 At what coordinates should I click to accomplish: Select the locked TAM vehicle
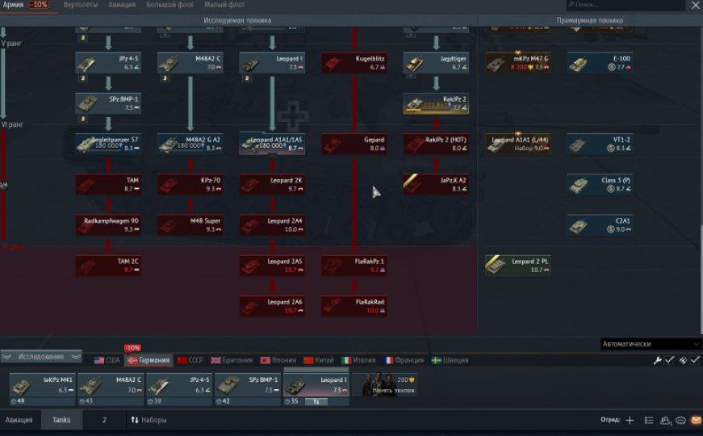click(x=108, y=184)
